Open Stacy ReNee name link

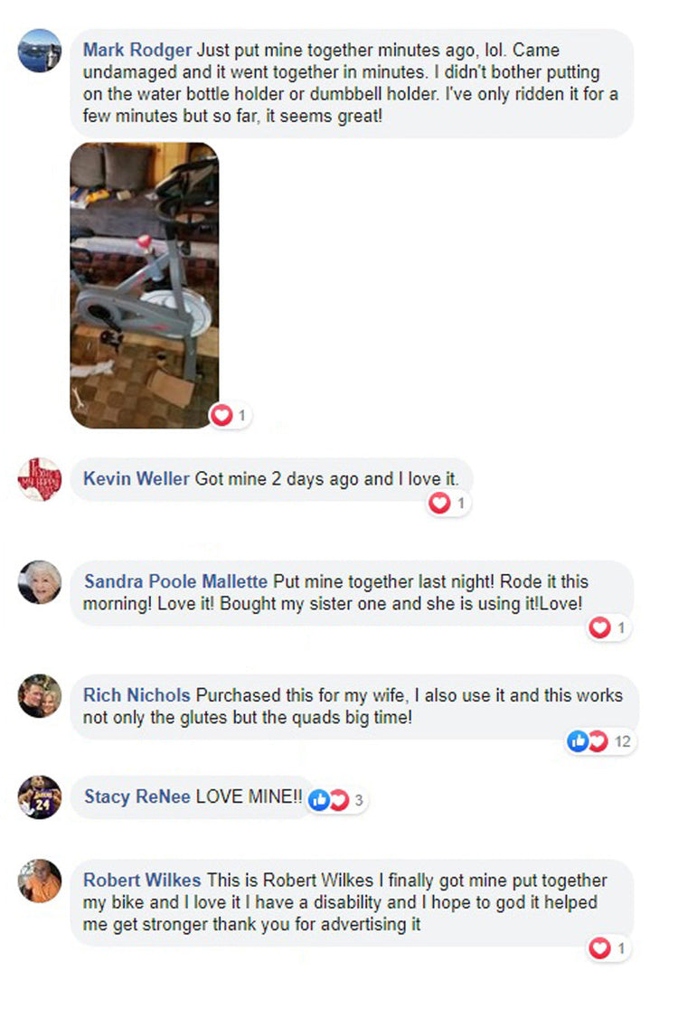pos(137,796)
